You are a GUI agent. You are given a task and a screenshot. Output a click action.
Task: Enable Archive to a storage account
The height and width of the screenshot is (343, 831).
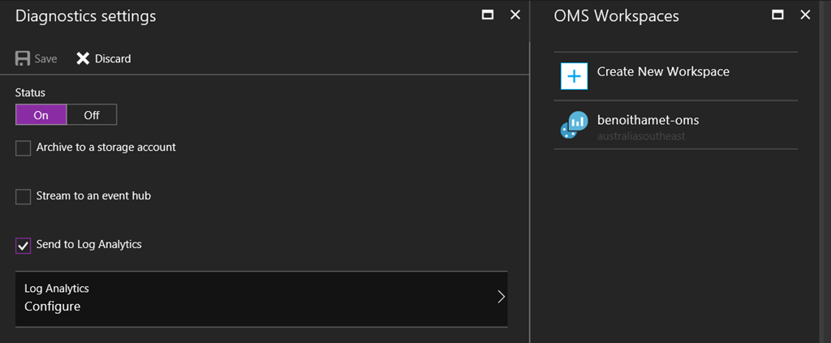pyautogui.click(x=24, y=148)
